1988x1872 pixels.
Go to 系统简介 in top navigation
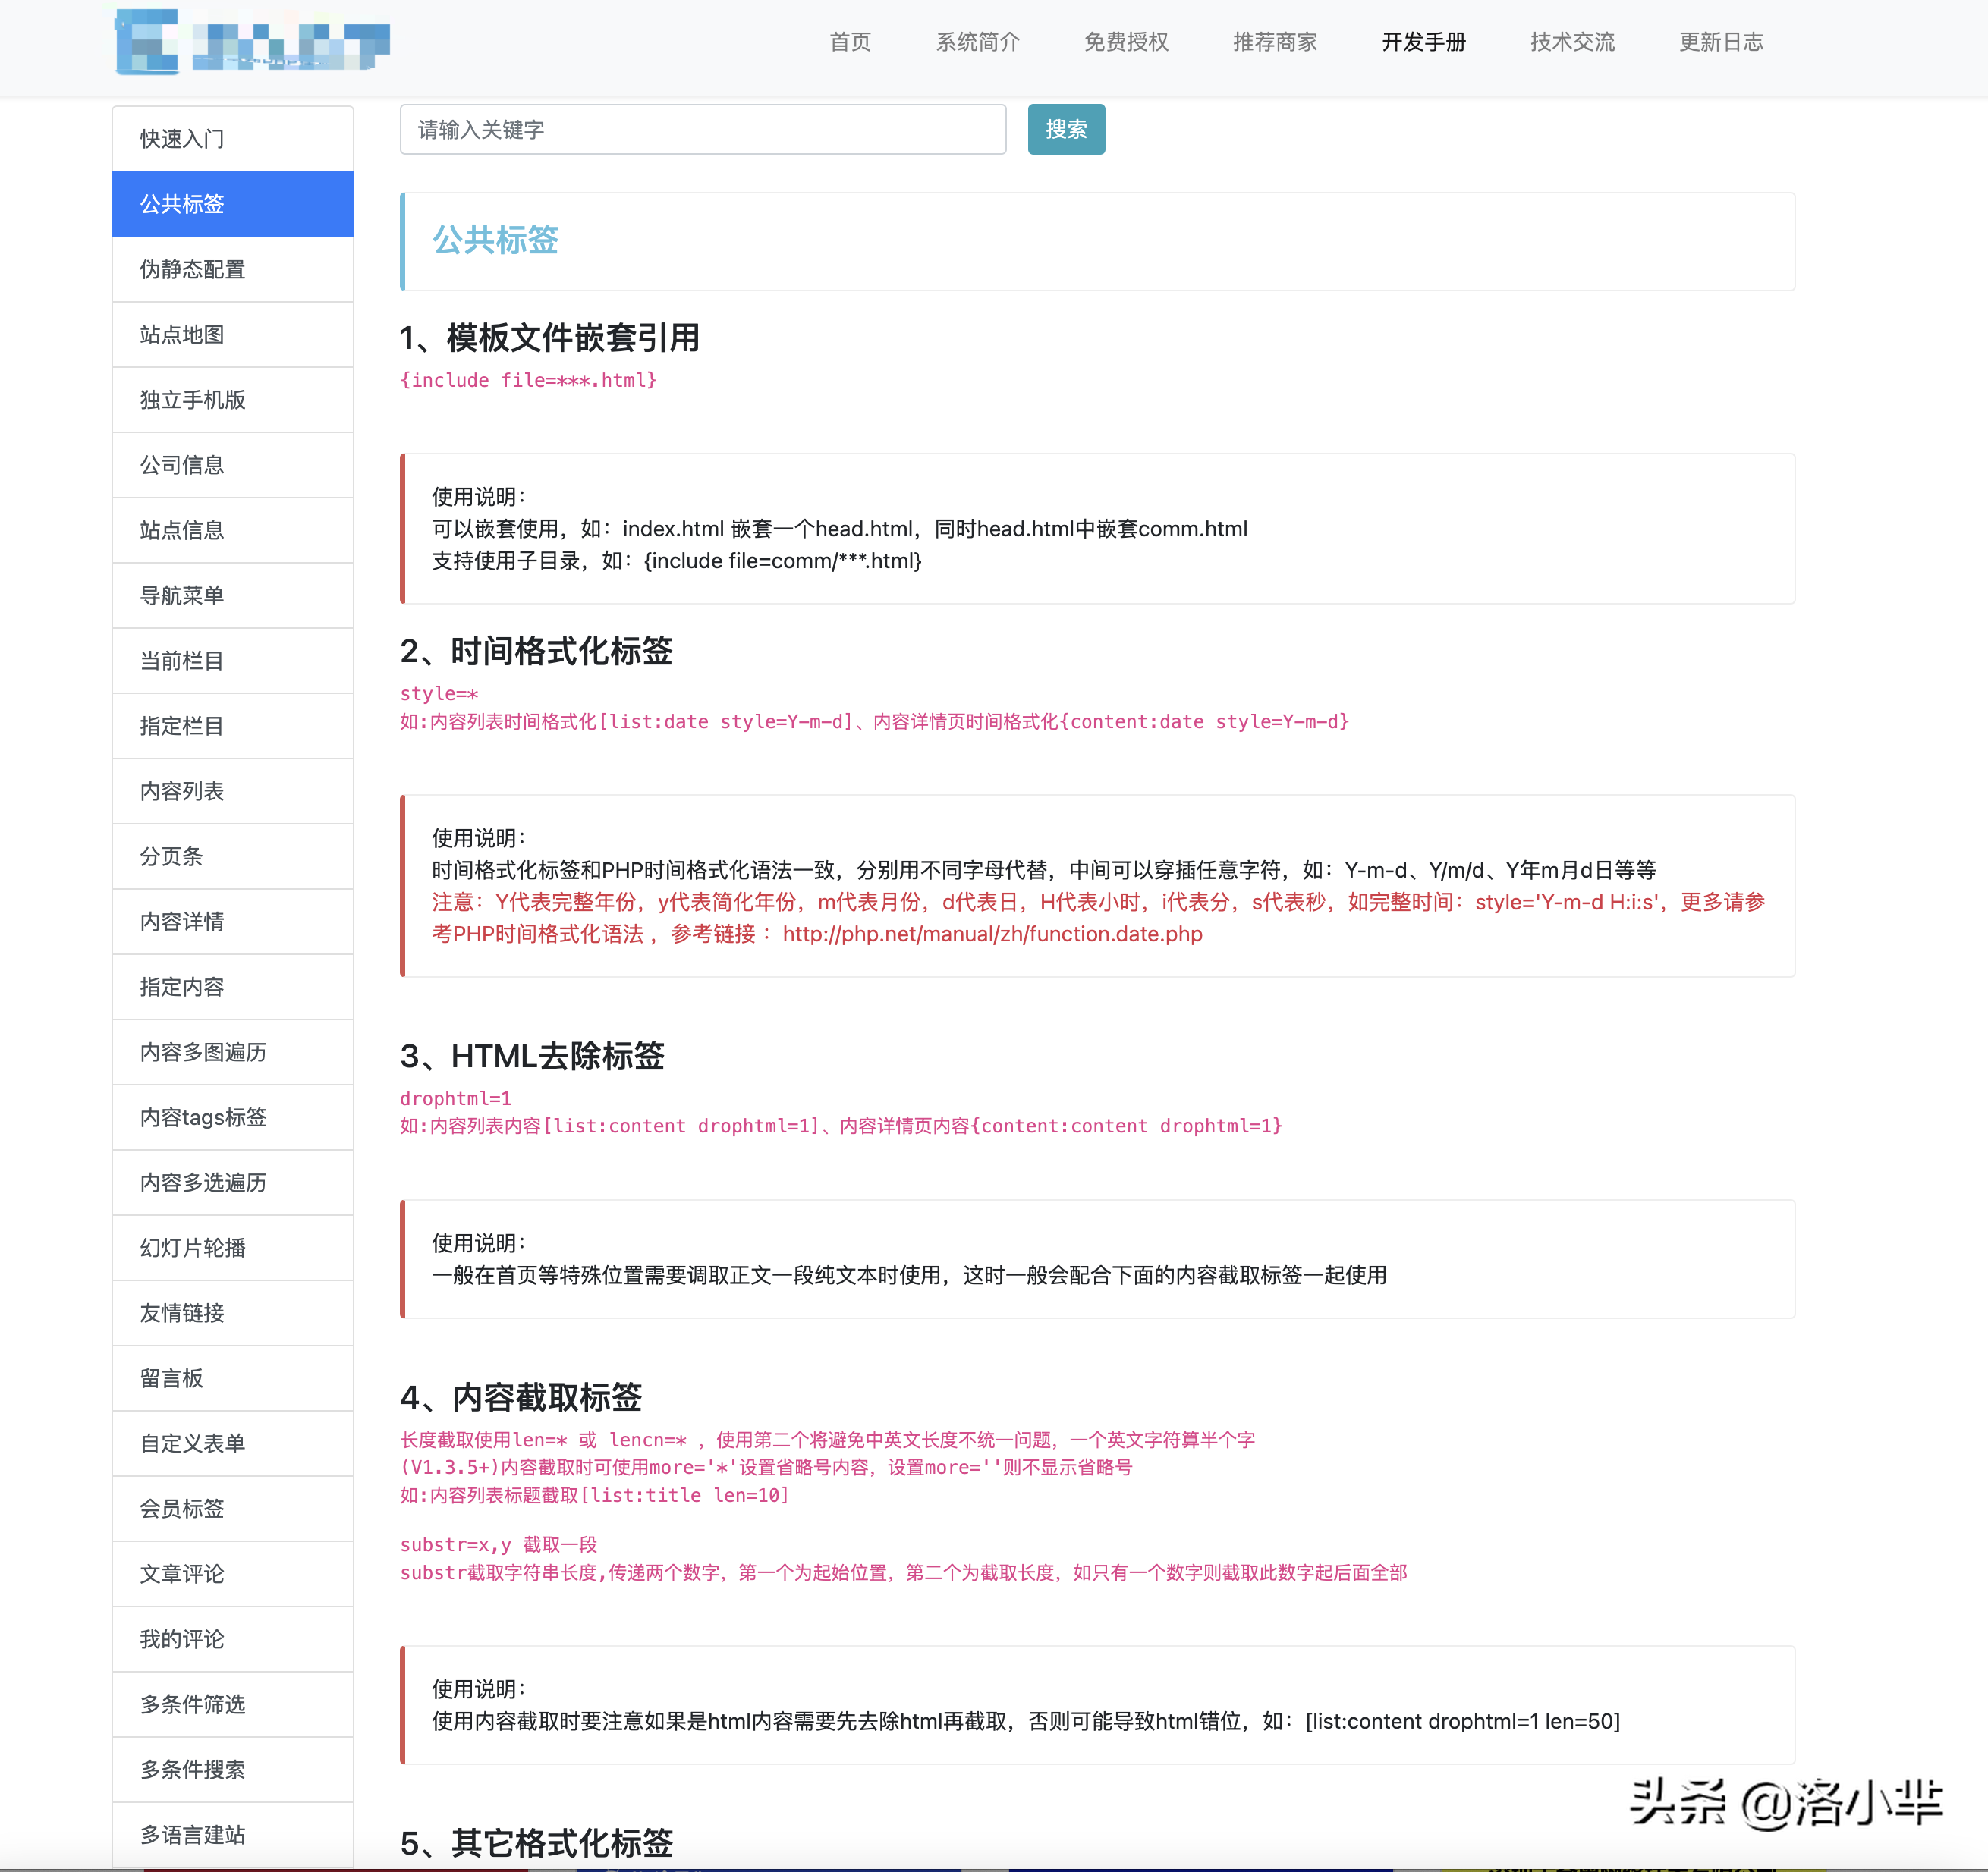pos(977,42)
